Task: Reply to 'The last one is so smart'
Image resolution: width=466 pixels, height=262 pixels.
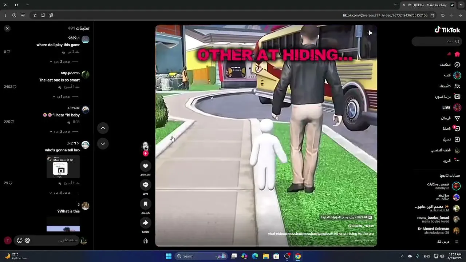Action: coord(60,87)
